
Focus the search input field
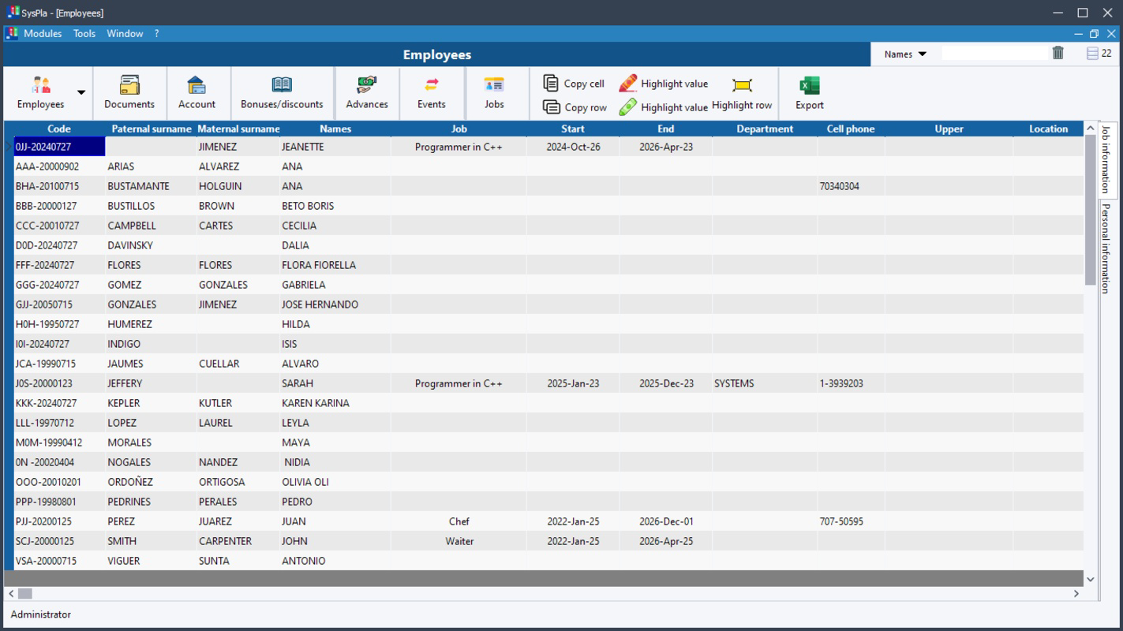tap(994, 54)
